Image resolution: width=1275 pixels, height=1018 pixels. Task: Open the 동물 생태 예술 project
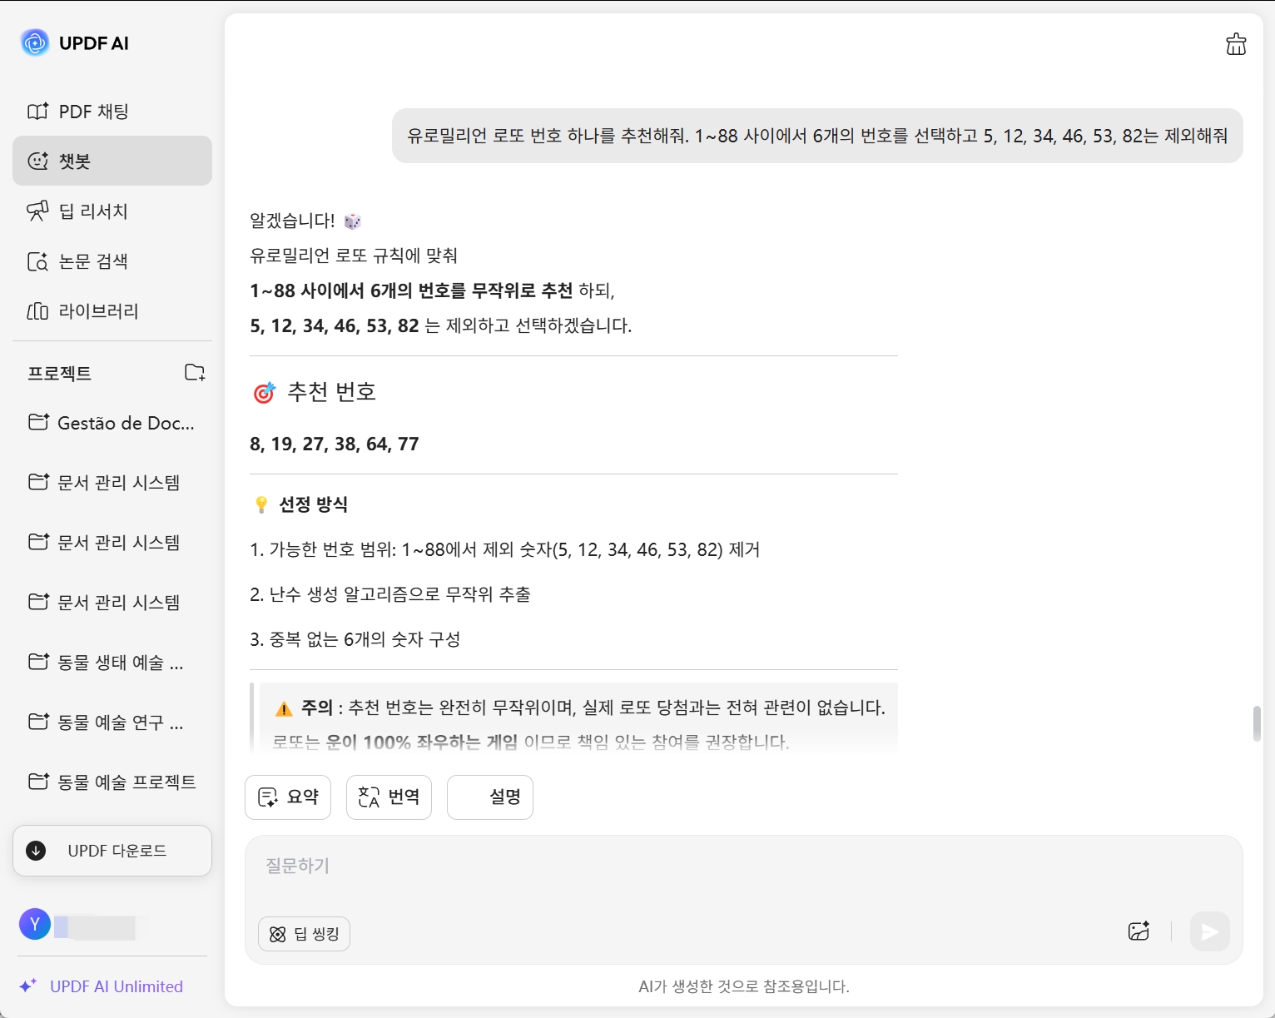pos(112,663)
